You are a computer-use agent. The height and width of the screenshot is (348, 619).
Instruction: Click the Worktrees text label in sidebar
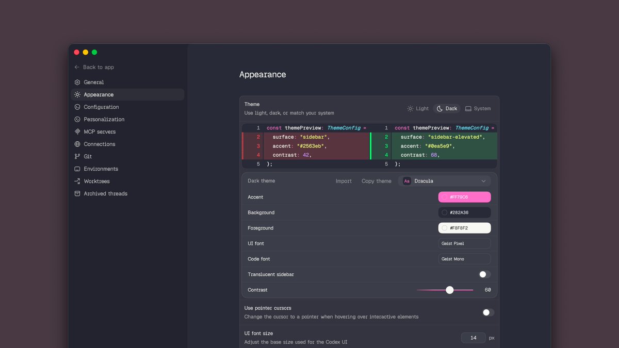point(97,181)
